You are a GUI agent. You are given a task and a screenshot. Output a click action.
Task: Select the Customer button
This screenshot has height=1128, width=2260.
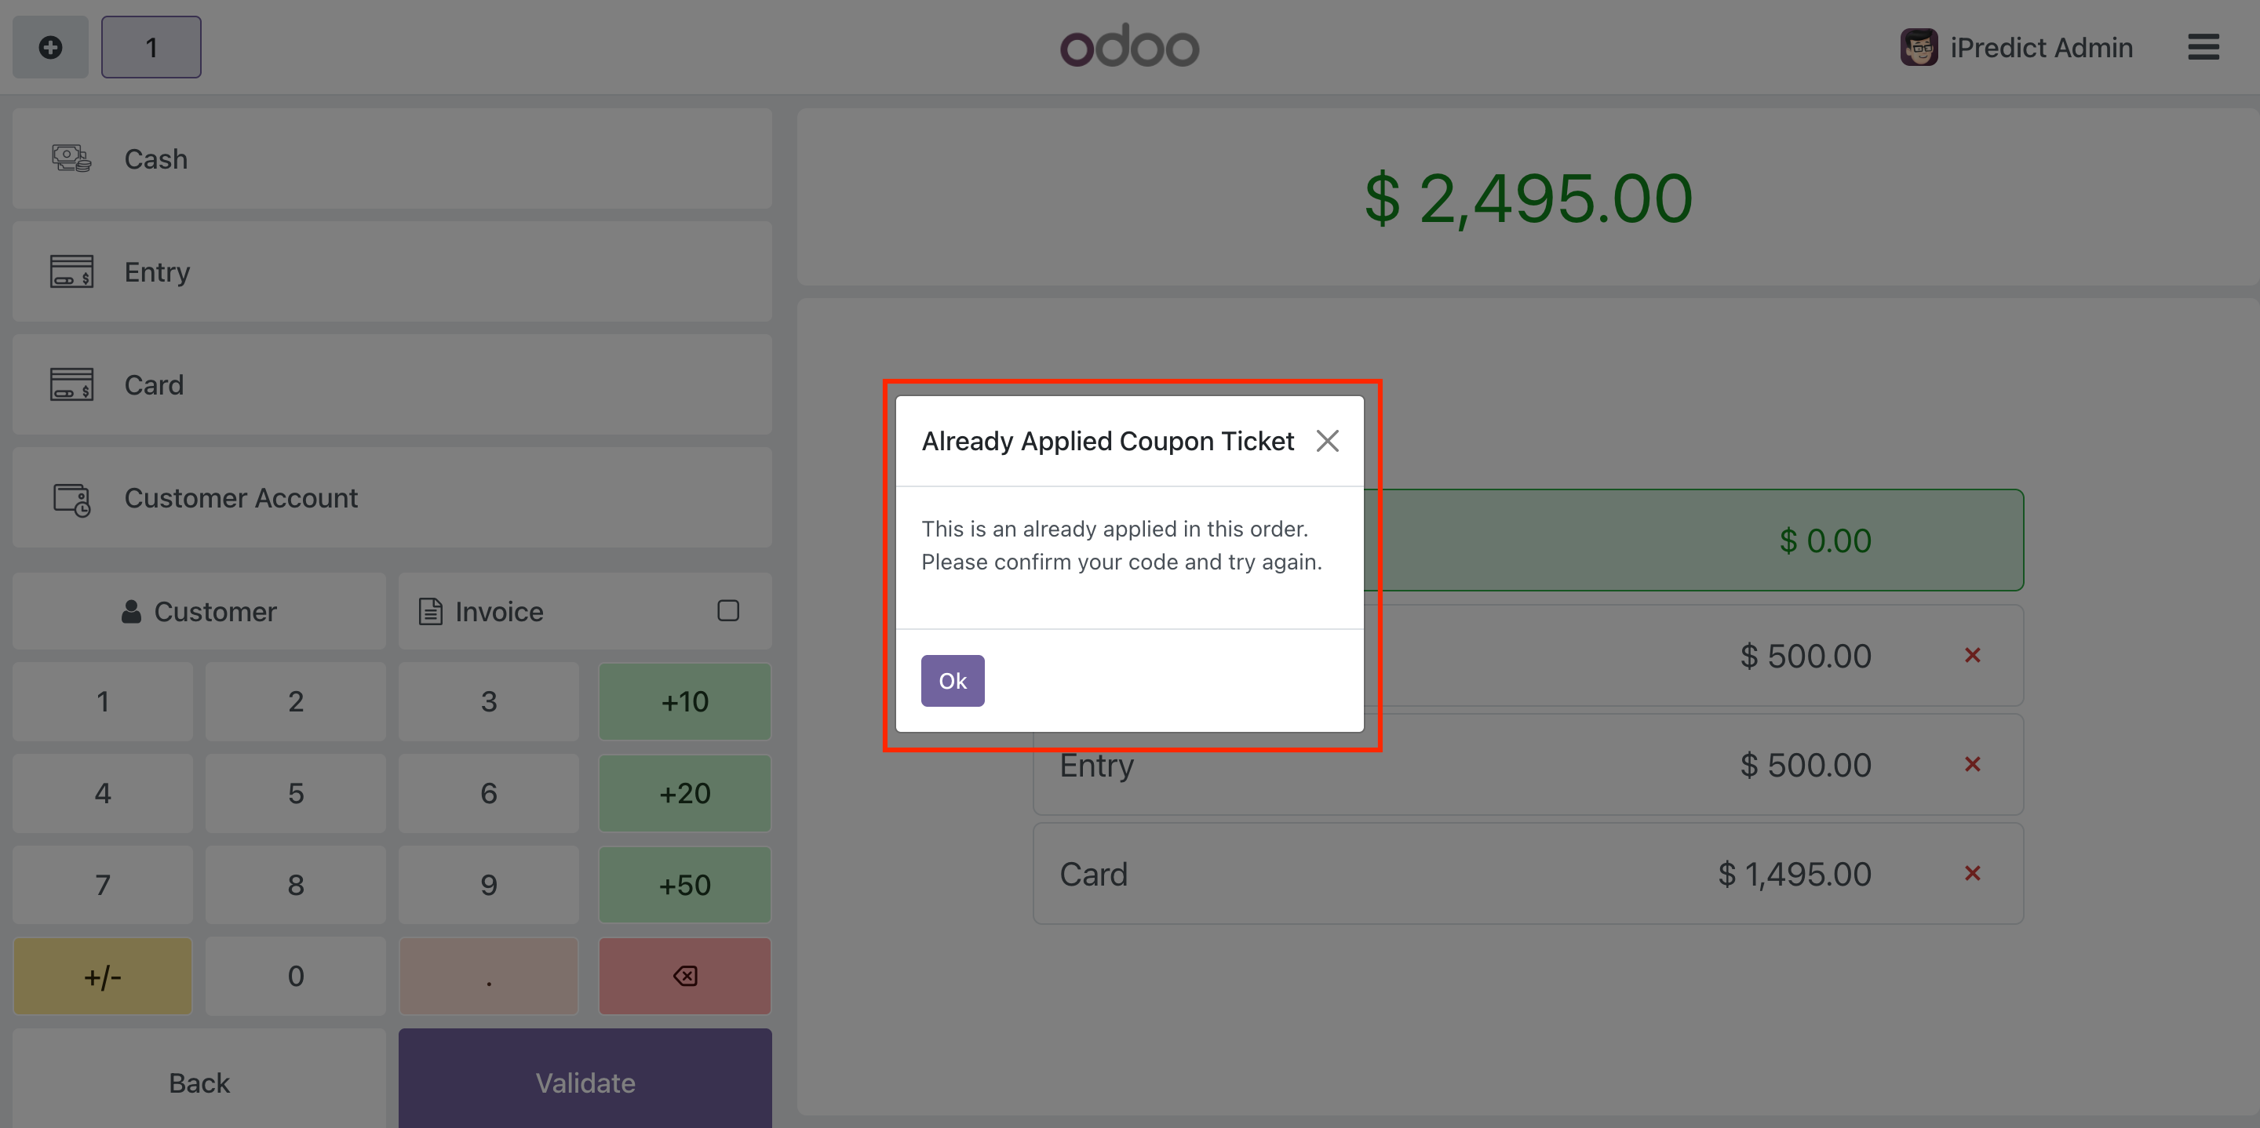click(x=199, y=611)
